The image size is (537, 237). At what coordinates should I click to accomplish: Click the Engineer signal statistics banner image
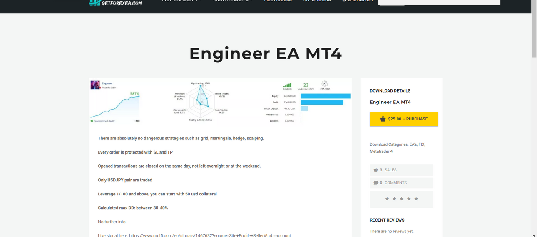point(220,101)
